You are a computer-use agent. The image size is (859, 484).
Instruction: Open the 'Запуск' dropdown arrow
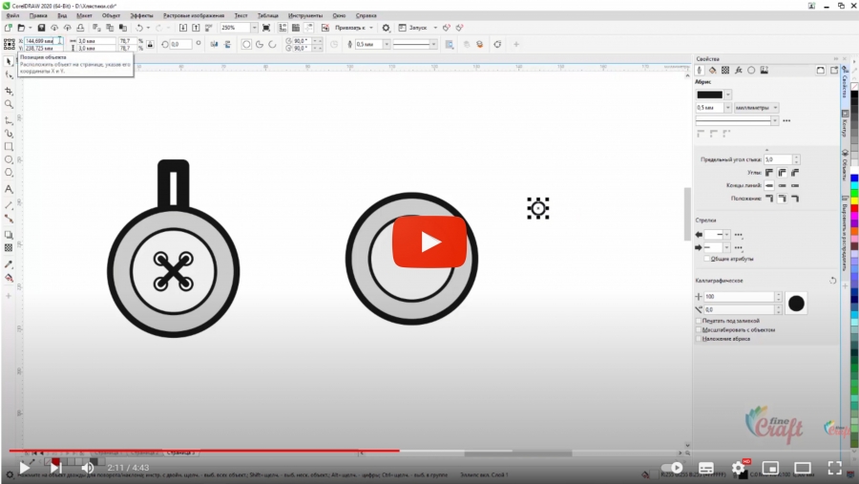[x=435, y=28]
